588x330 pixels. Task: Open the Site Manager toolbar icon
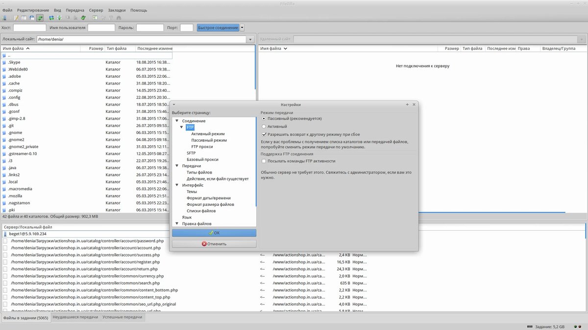coord(4,18)
